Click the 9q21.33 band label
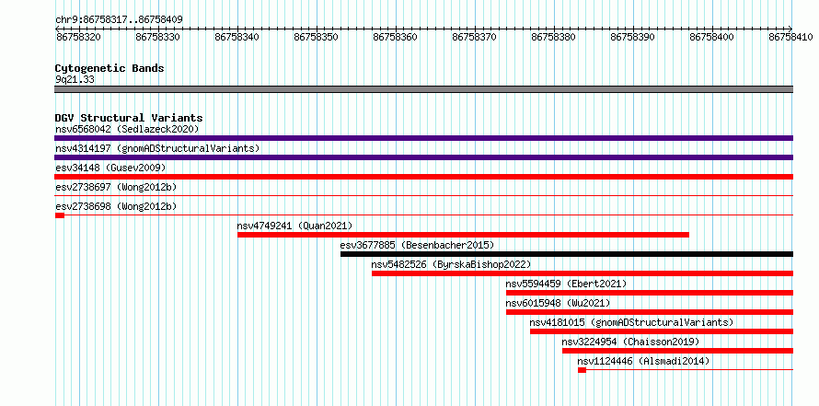Image resolution: width=819 pixels, height=406 pixels. [x=75, y=80]
